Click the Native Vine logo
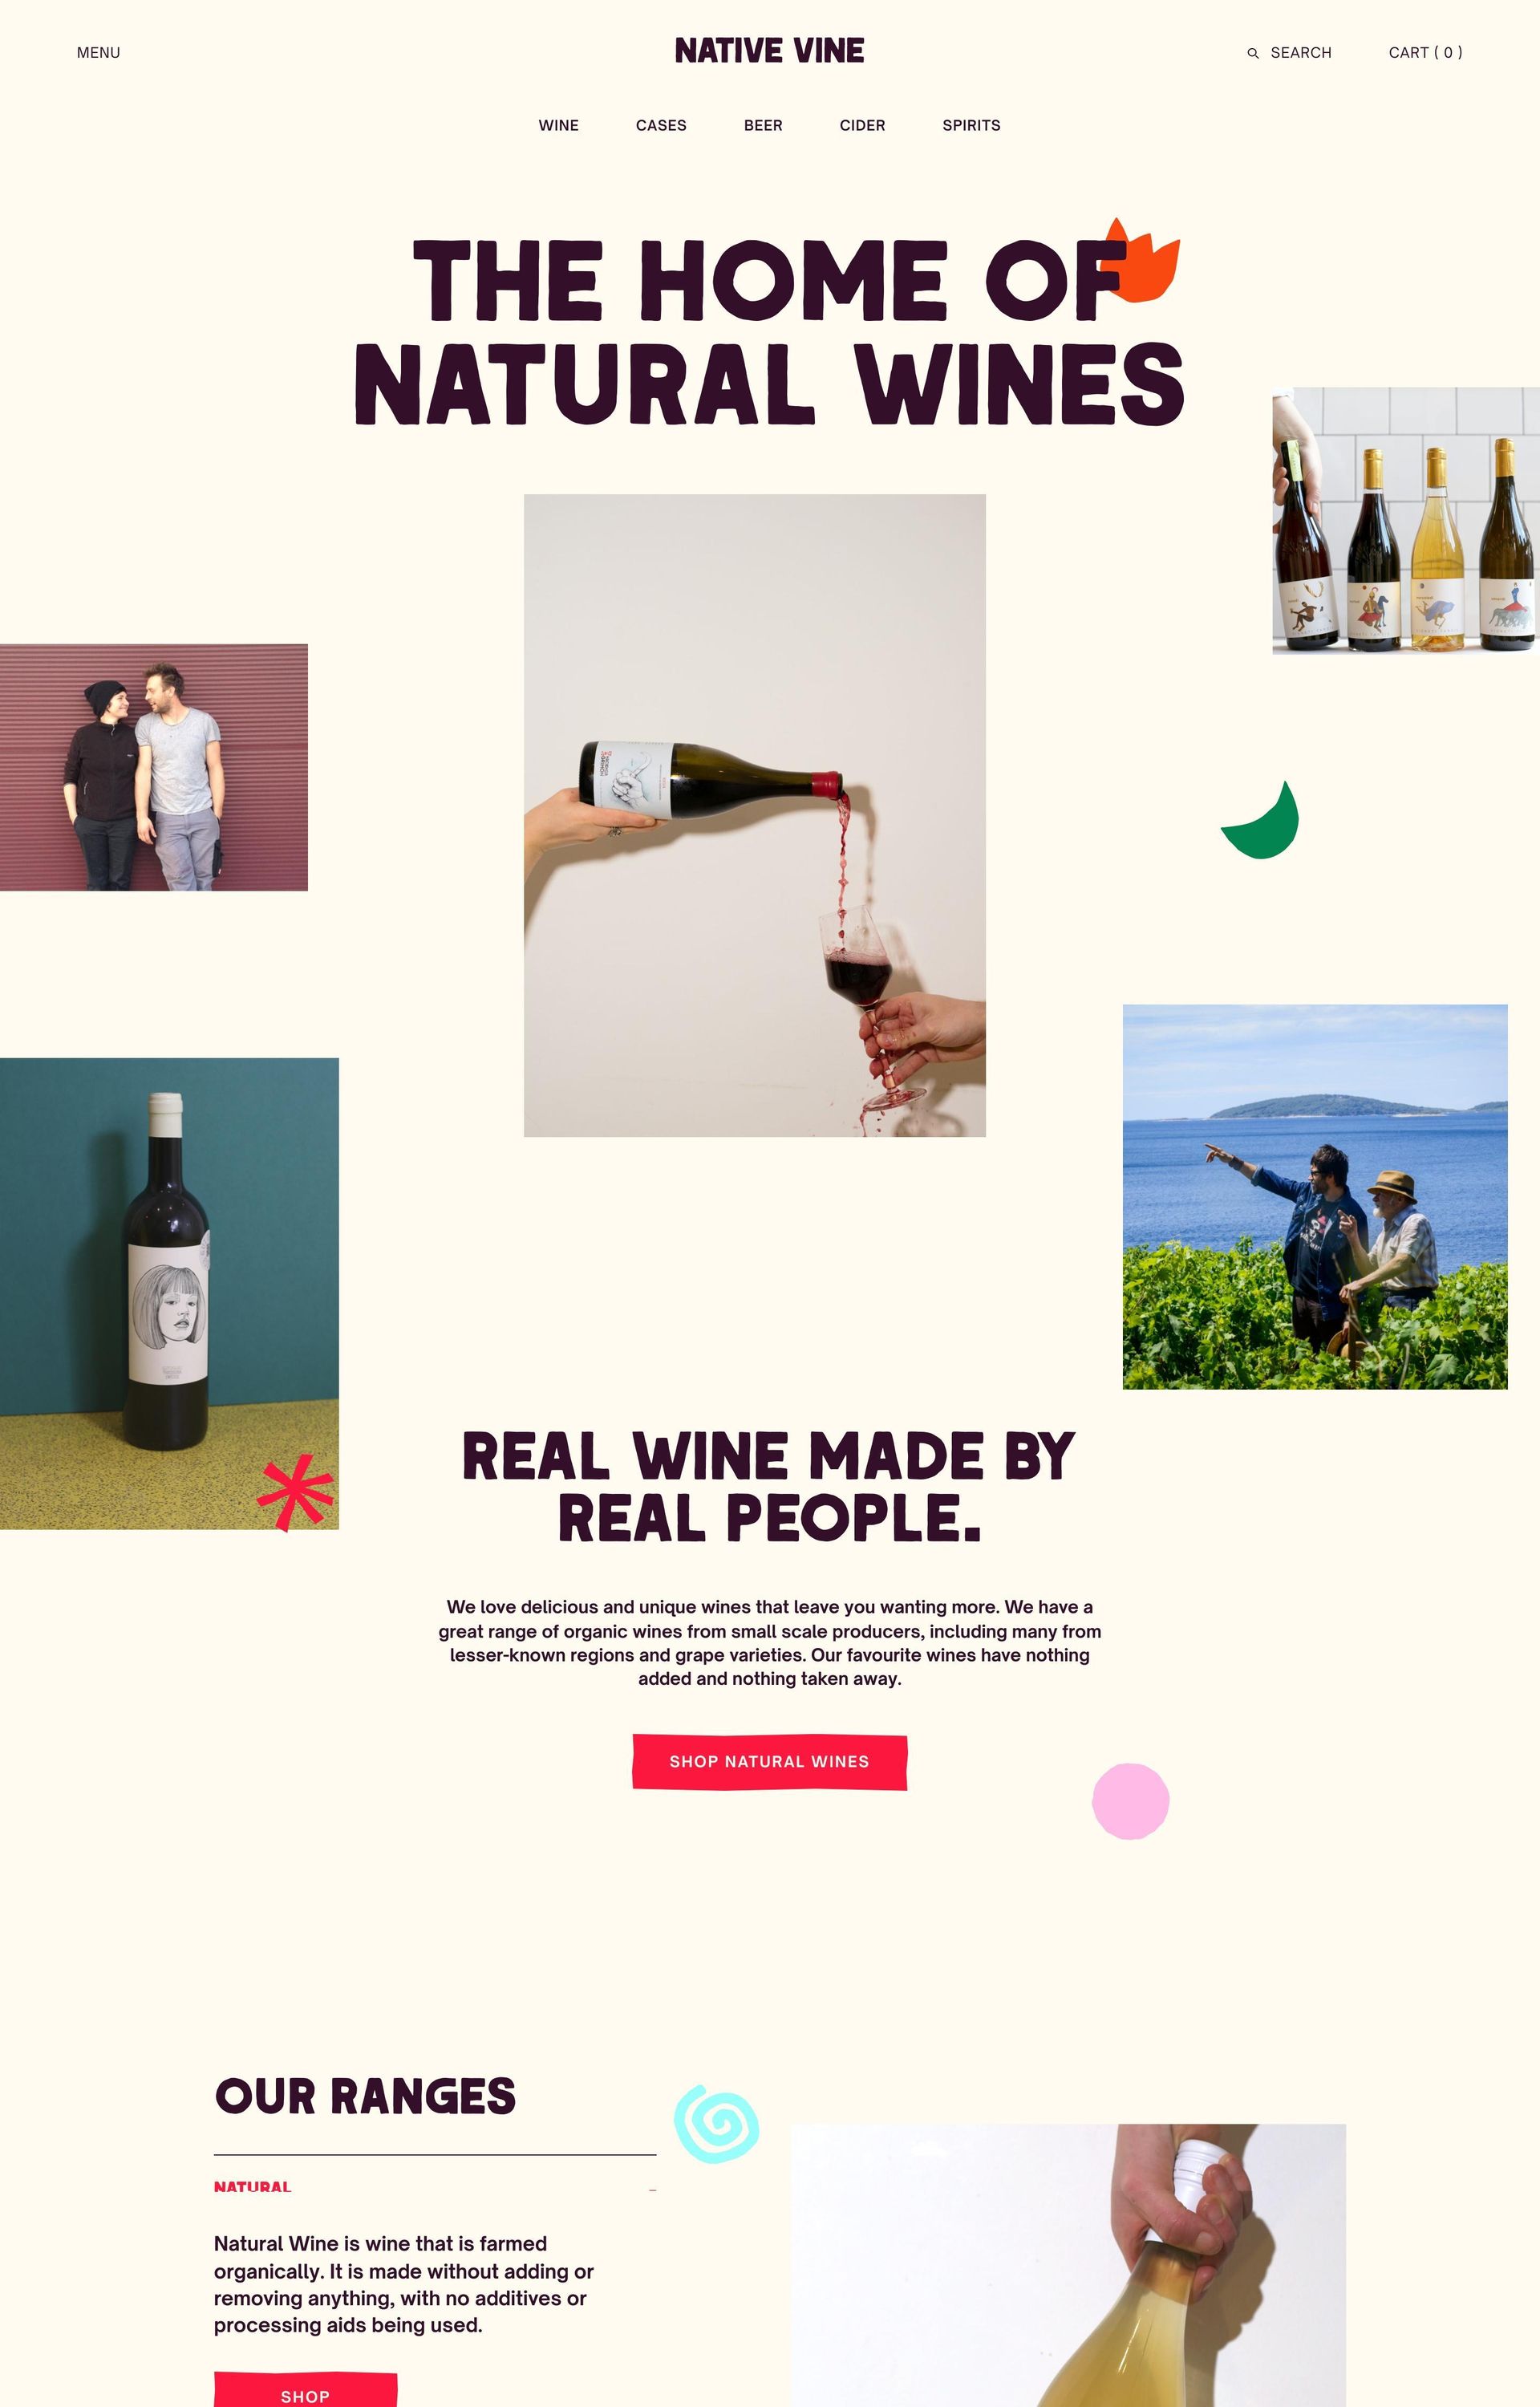1540x2407 pixels. click(x=769, y=51)
